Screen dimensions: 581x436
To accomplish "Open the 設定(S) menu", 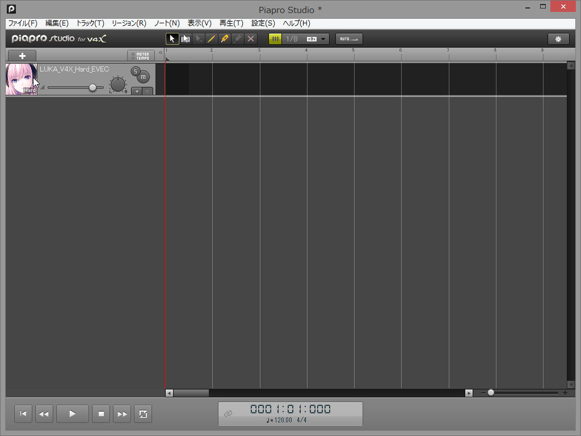I will tap(263, 23).
